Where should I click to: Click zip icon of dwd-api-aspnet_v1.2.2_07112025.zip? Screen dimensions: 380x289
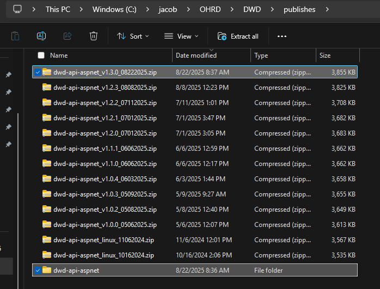47,102
